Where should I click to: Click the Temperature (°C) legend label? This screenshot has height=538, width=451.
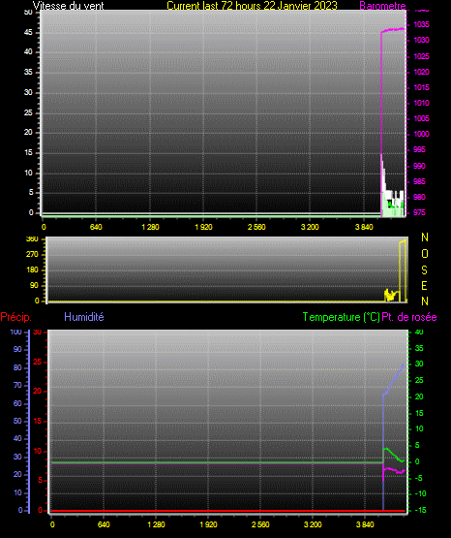coord(341,317)
